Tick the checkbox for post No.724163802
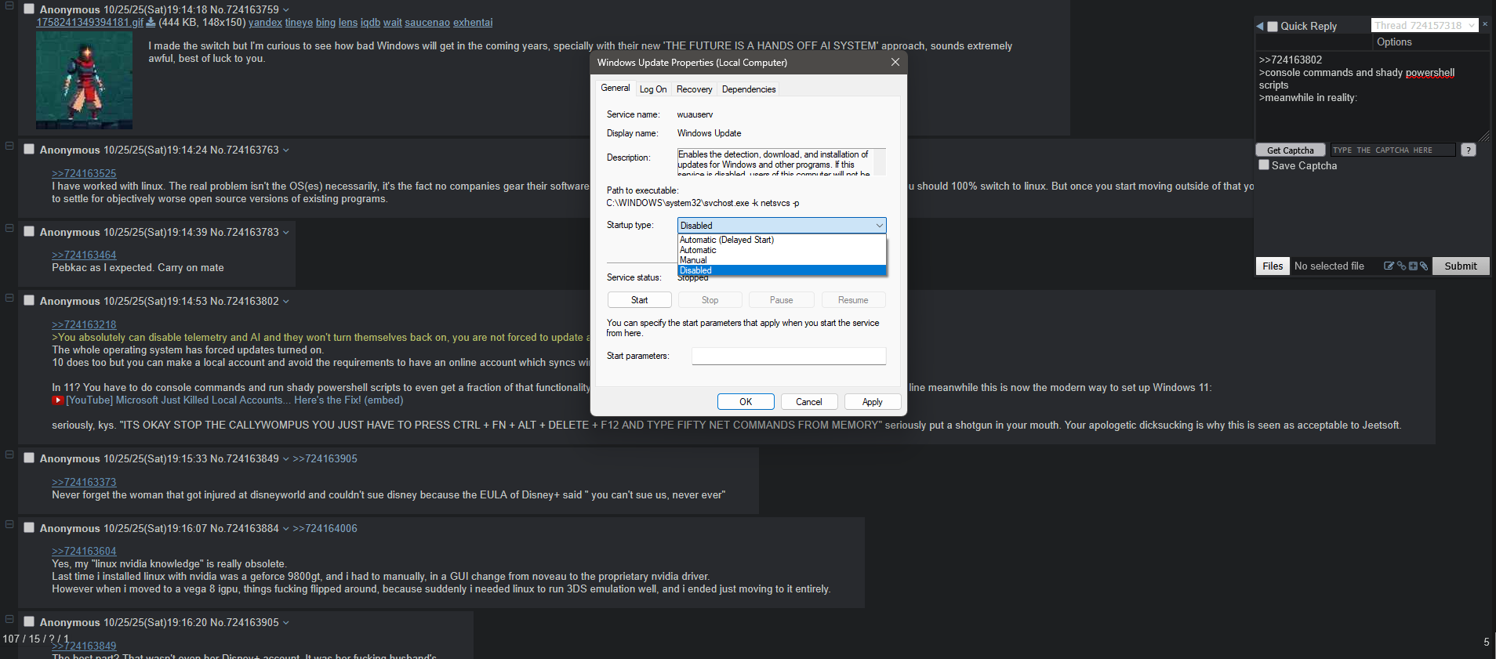1496x659 pixels. pyautogui.click(x=29, y=300)
